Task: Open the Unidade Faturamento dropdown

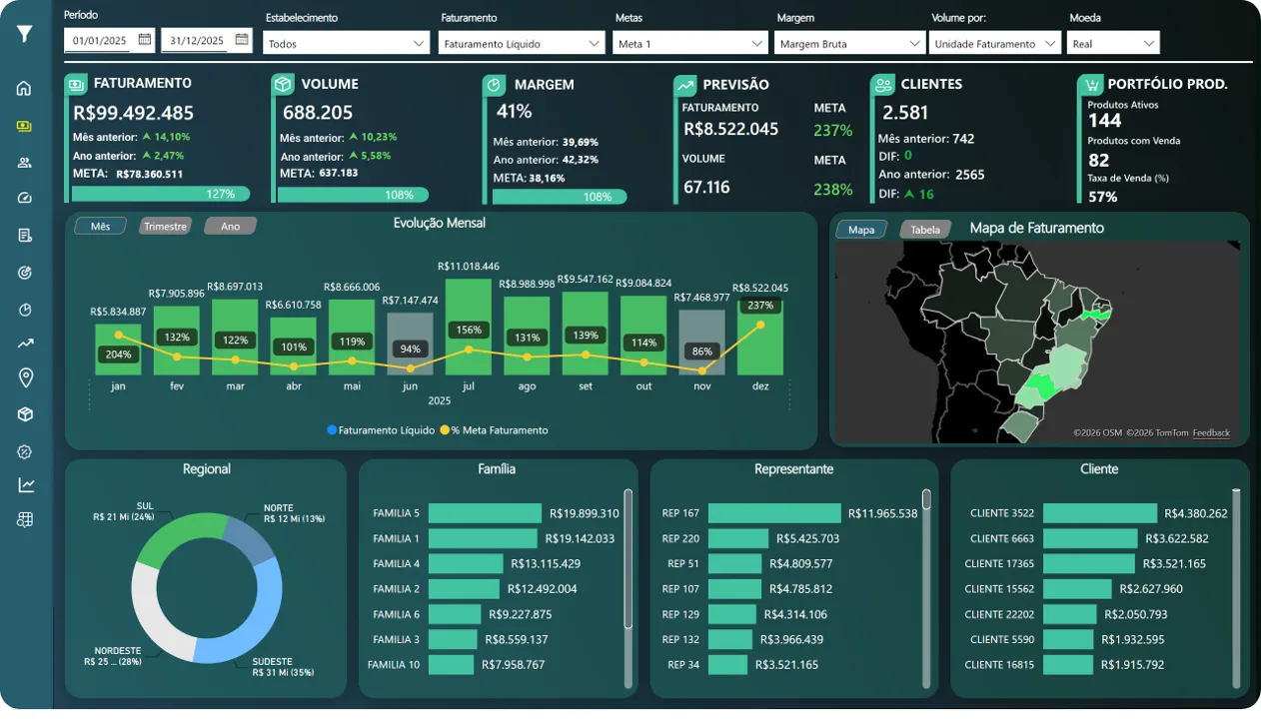Action: pyautogui.click(x=995, y=43)
